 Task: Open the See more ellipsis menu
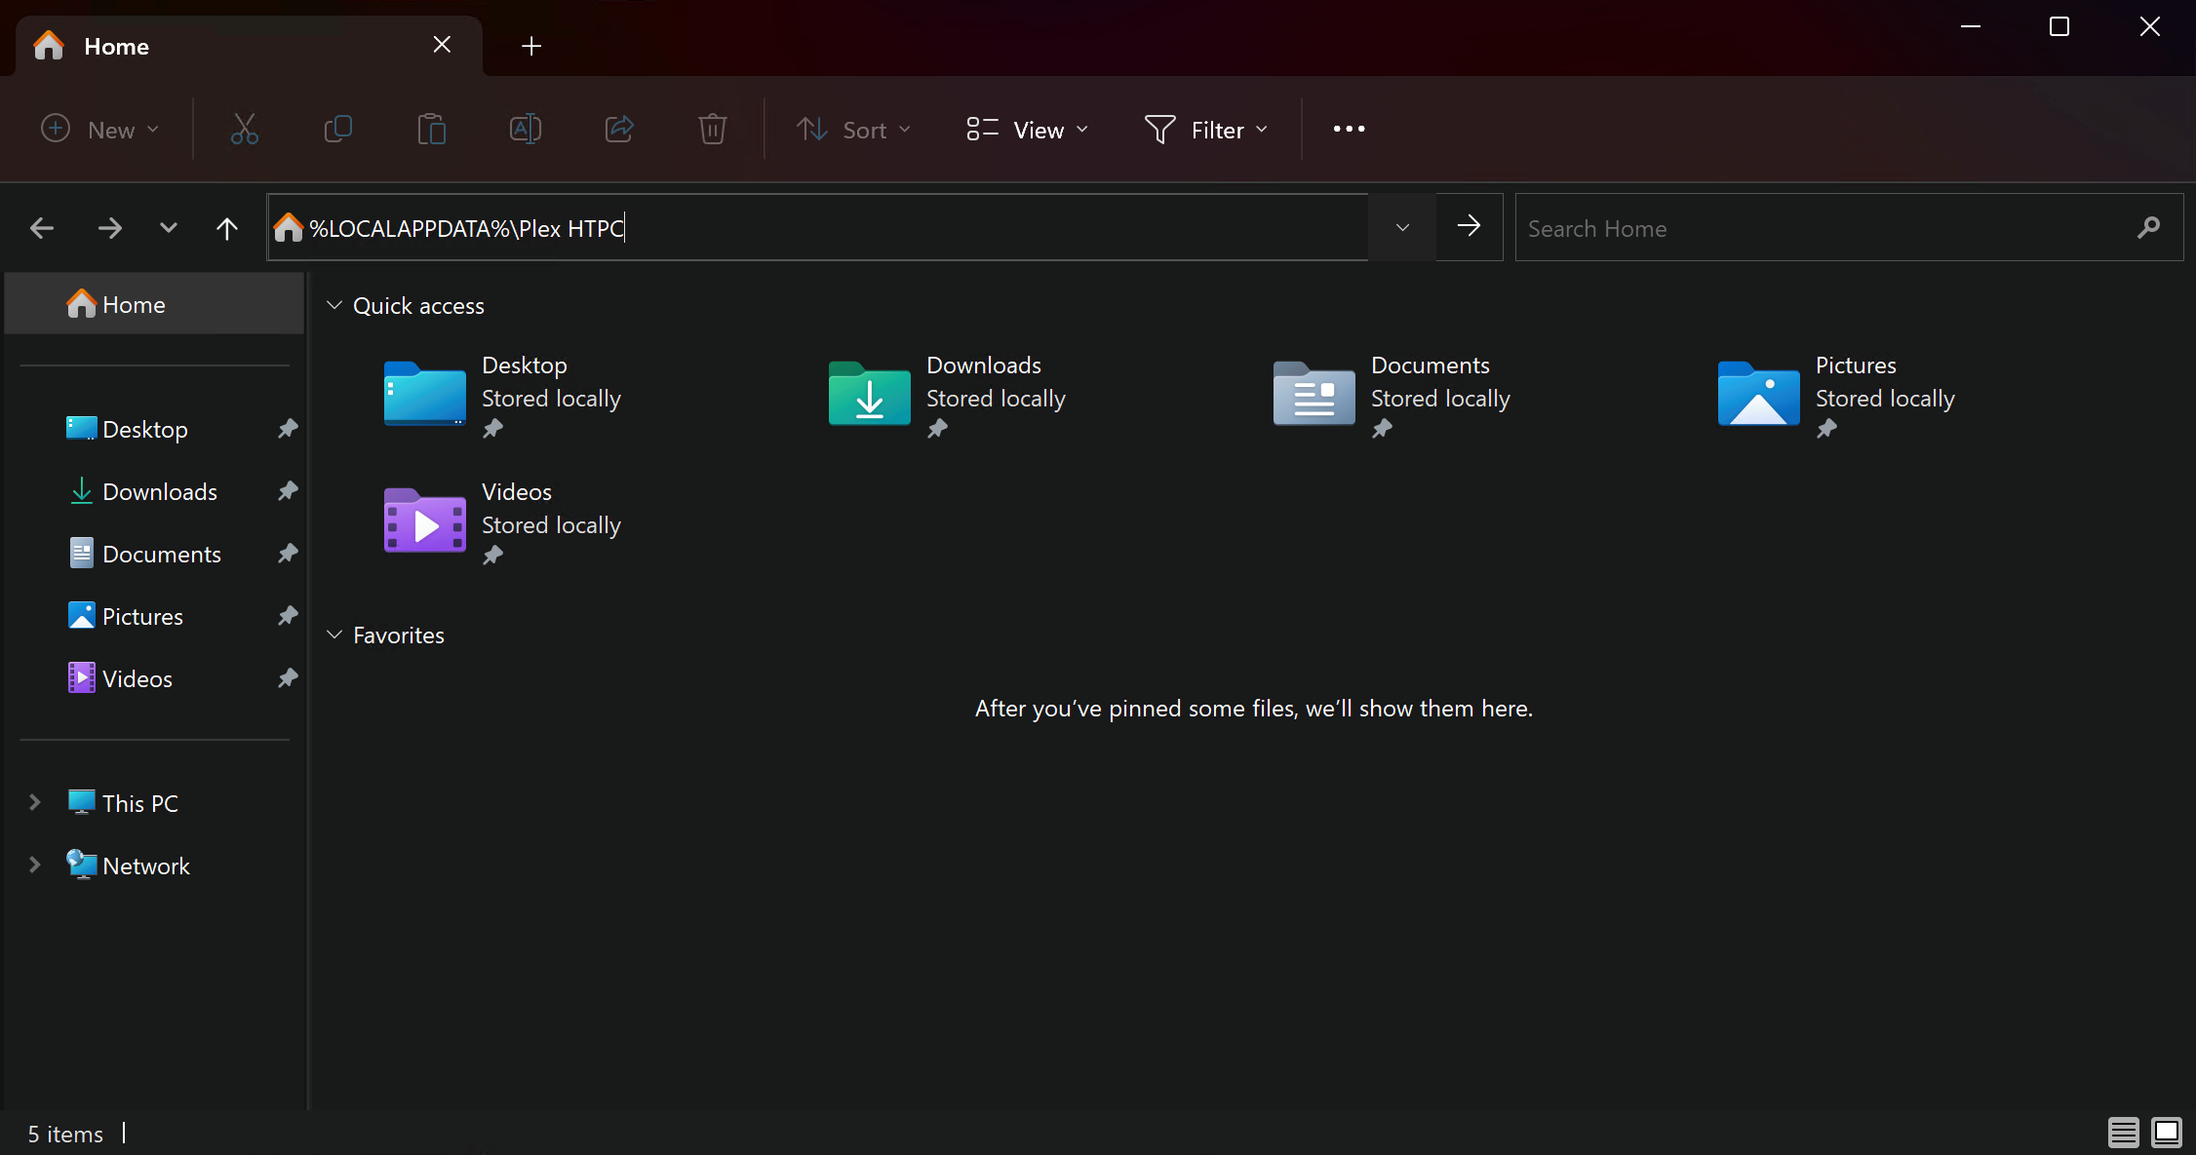tap(1349, 129)
